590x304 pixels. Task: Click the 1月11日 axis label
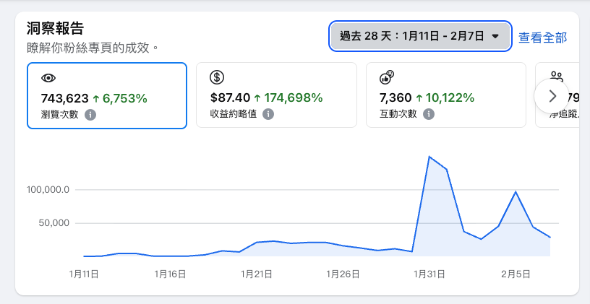coord(84,274)
